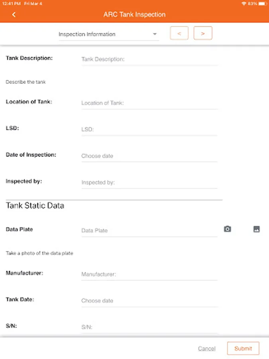269x359 pixels.
Task: Go to the previous form section
Action: tap(179, 34)
